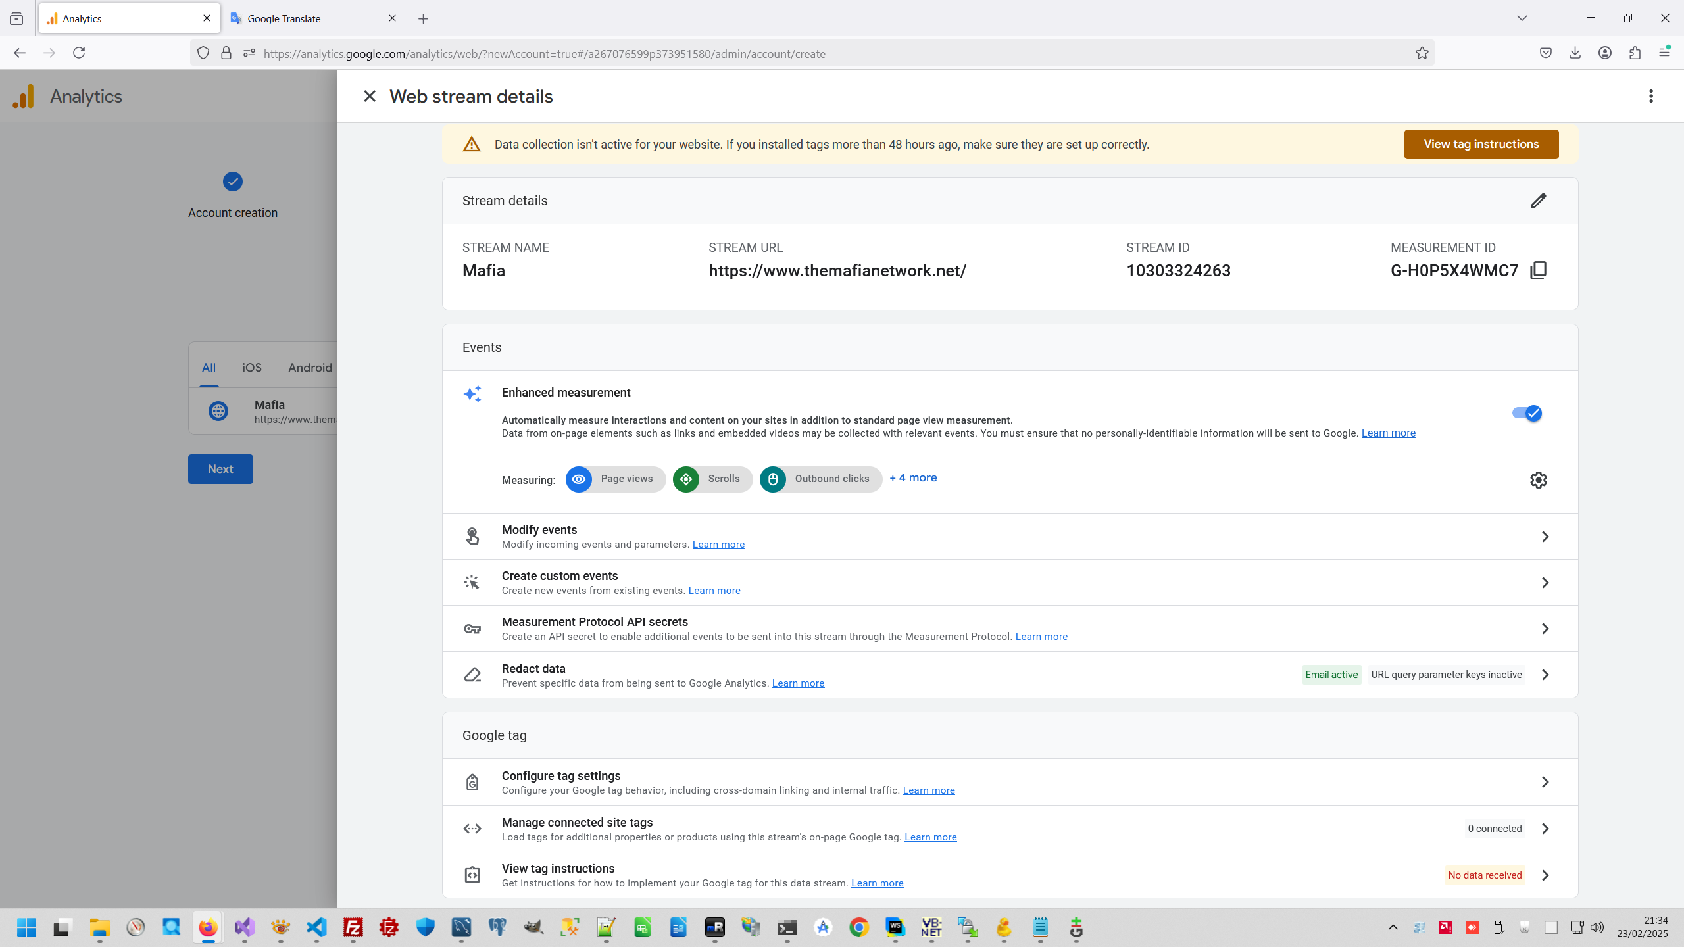Open Learn more link under Create custom events
Image resolution: width=1684 pixels, height=947 pixels.
pos(714,591)
